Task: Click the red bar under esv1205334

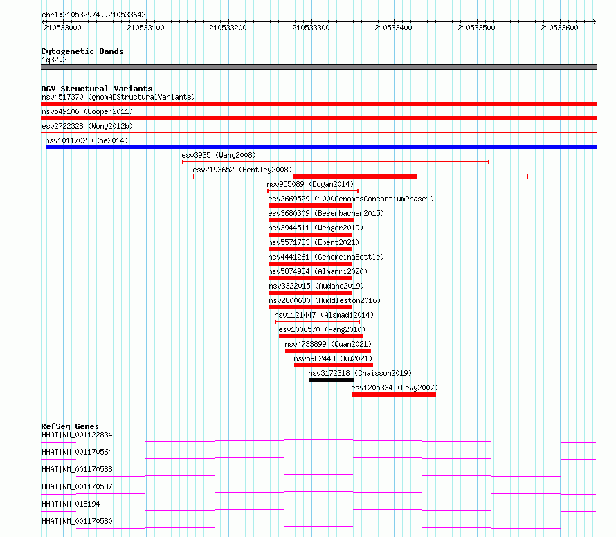Action: pos(394,394)
